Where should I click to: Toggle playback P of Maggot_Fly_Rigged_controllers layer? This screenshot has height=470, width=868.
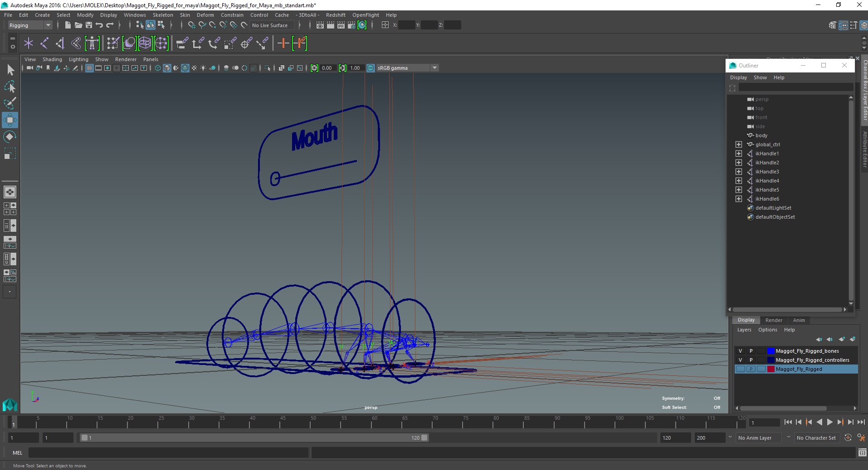pyautogui.click(x=751, y=360)
